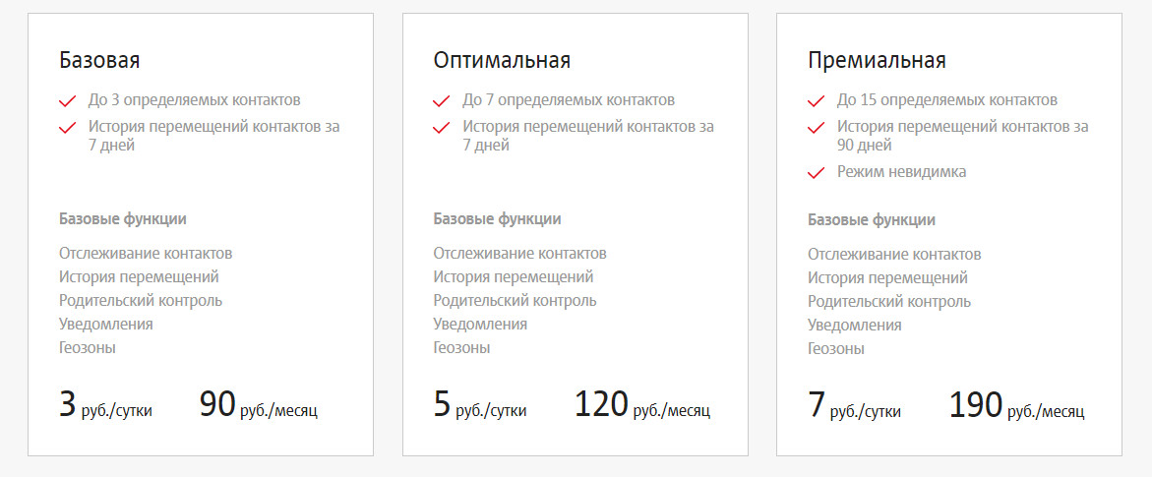1152x477 pixels.
Task: Select the Оптимальная plan title
Action: click(502, 60)
